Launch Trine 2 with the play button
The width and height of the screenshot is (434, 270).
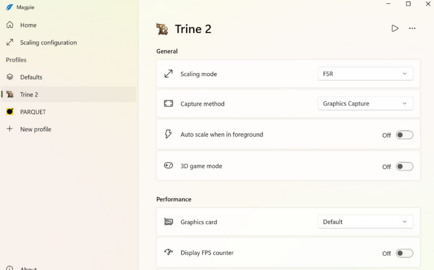pos(395,28)
